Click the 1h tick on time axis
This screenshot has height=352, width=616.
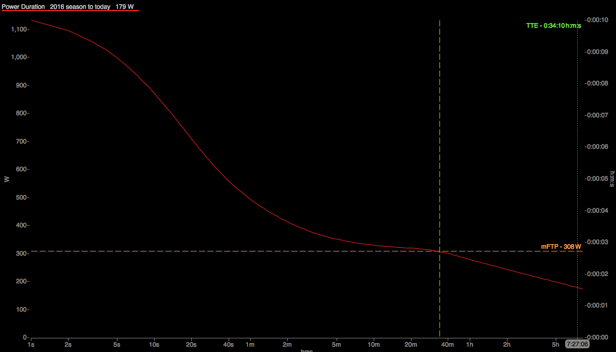[x=470, y=345]
